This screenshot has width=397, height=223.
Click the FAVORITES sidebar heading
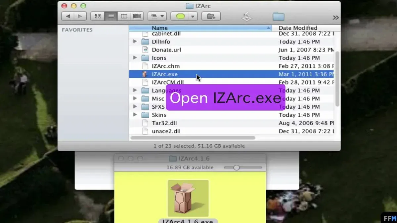[x=77, y=30]
